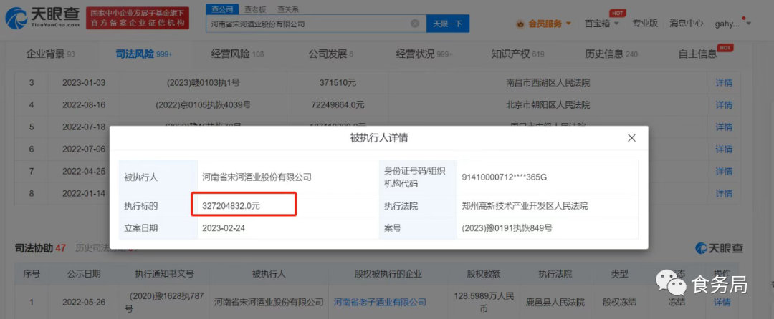Click 执行标的 value 327204832.0元 in dialog
The height and width of the screenshot is (319, 774).
[231, 206]
